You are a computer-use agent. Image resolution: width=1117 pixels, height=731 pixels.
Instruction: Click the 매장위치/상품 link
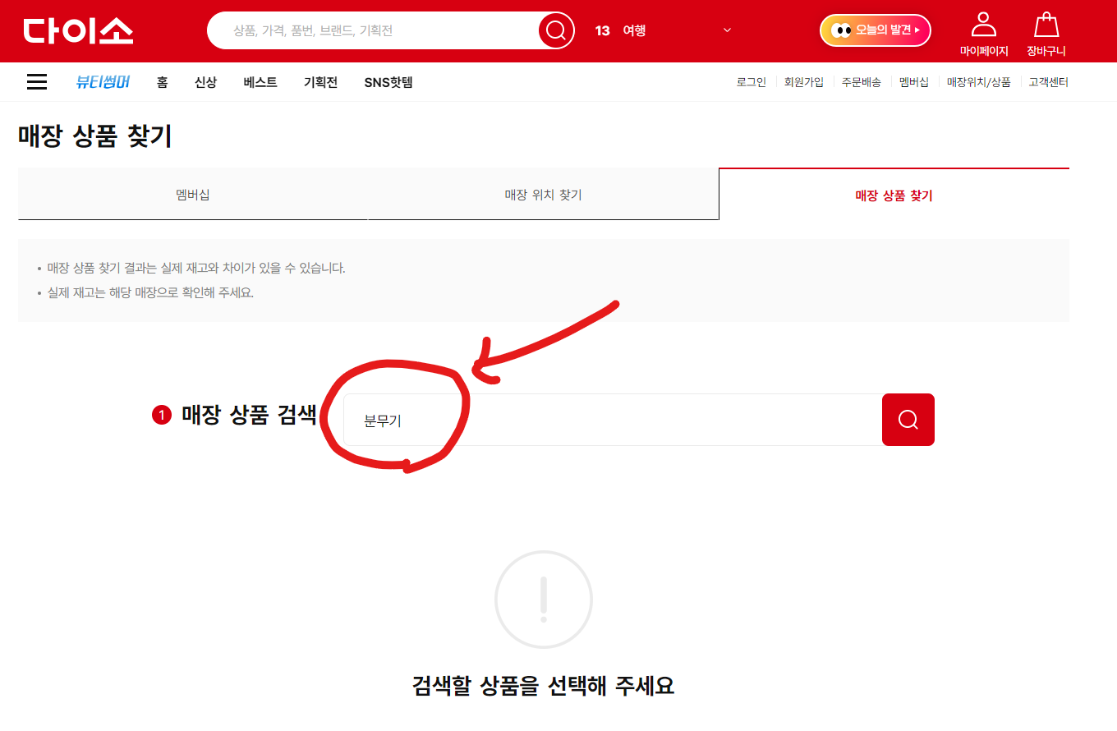979,82
